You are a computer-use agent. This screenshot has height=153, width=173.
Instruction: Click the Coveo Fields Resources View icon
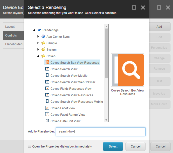coord(47,88)
